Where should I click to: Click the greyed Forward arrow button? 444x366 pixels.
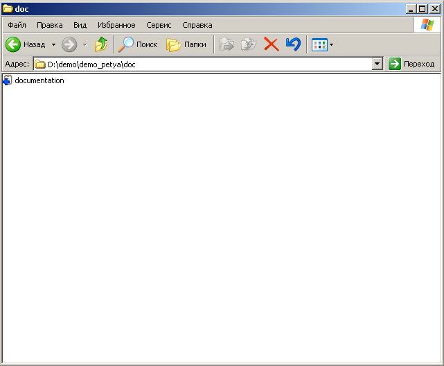(x=69, y=44)
